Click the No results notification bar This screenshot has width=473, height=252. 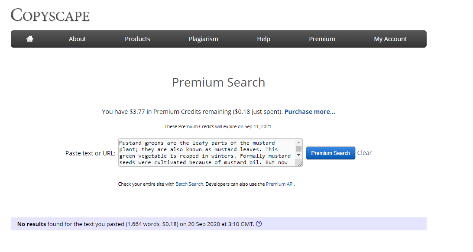pos(219,224)
